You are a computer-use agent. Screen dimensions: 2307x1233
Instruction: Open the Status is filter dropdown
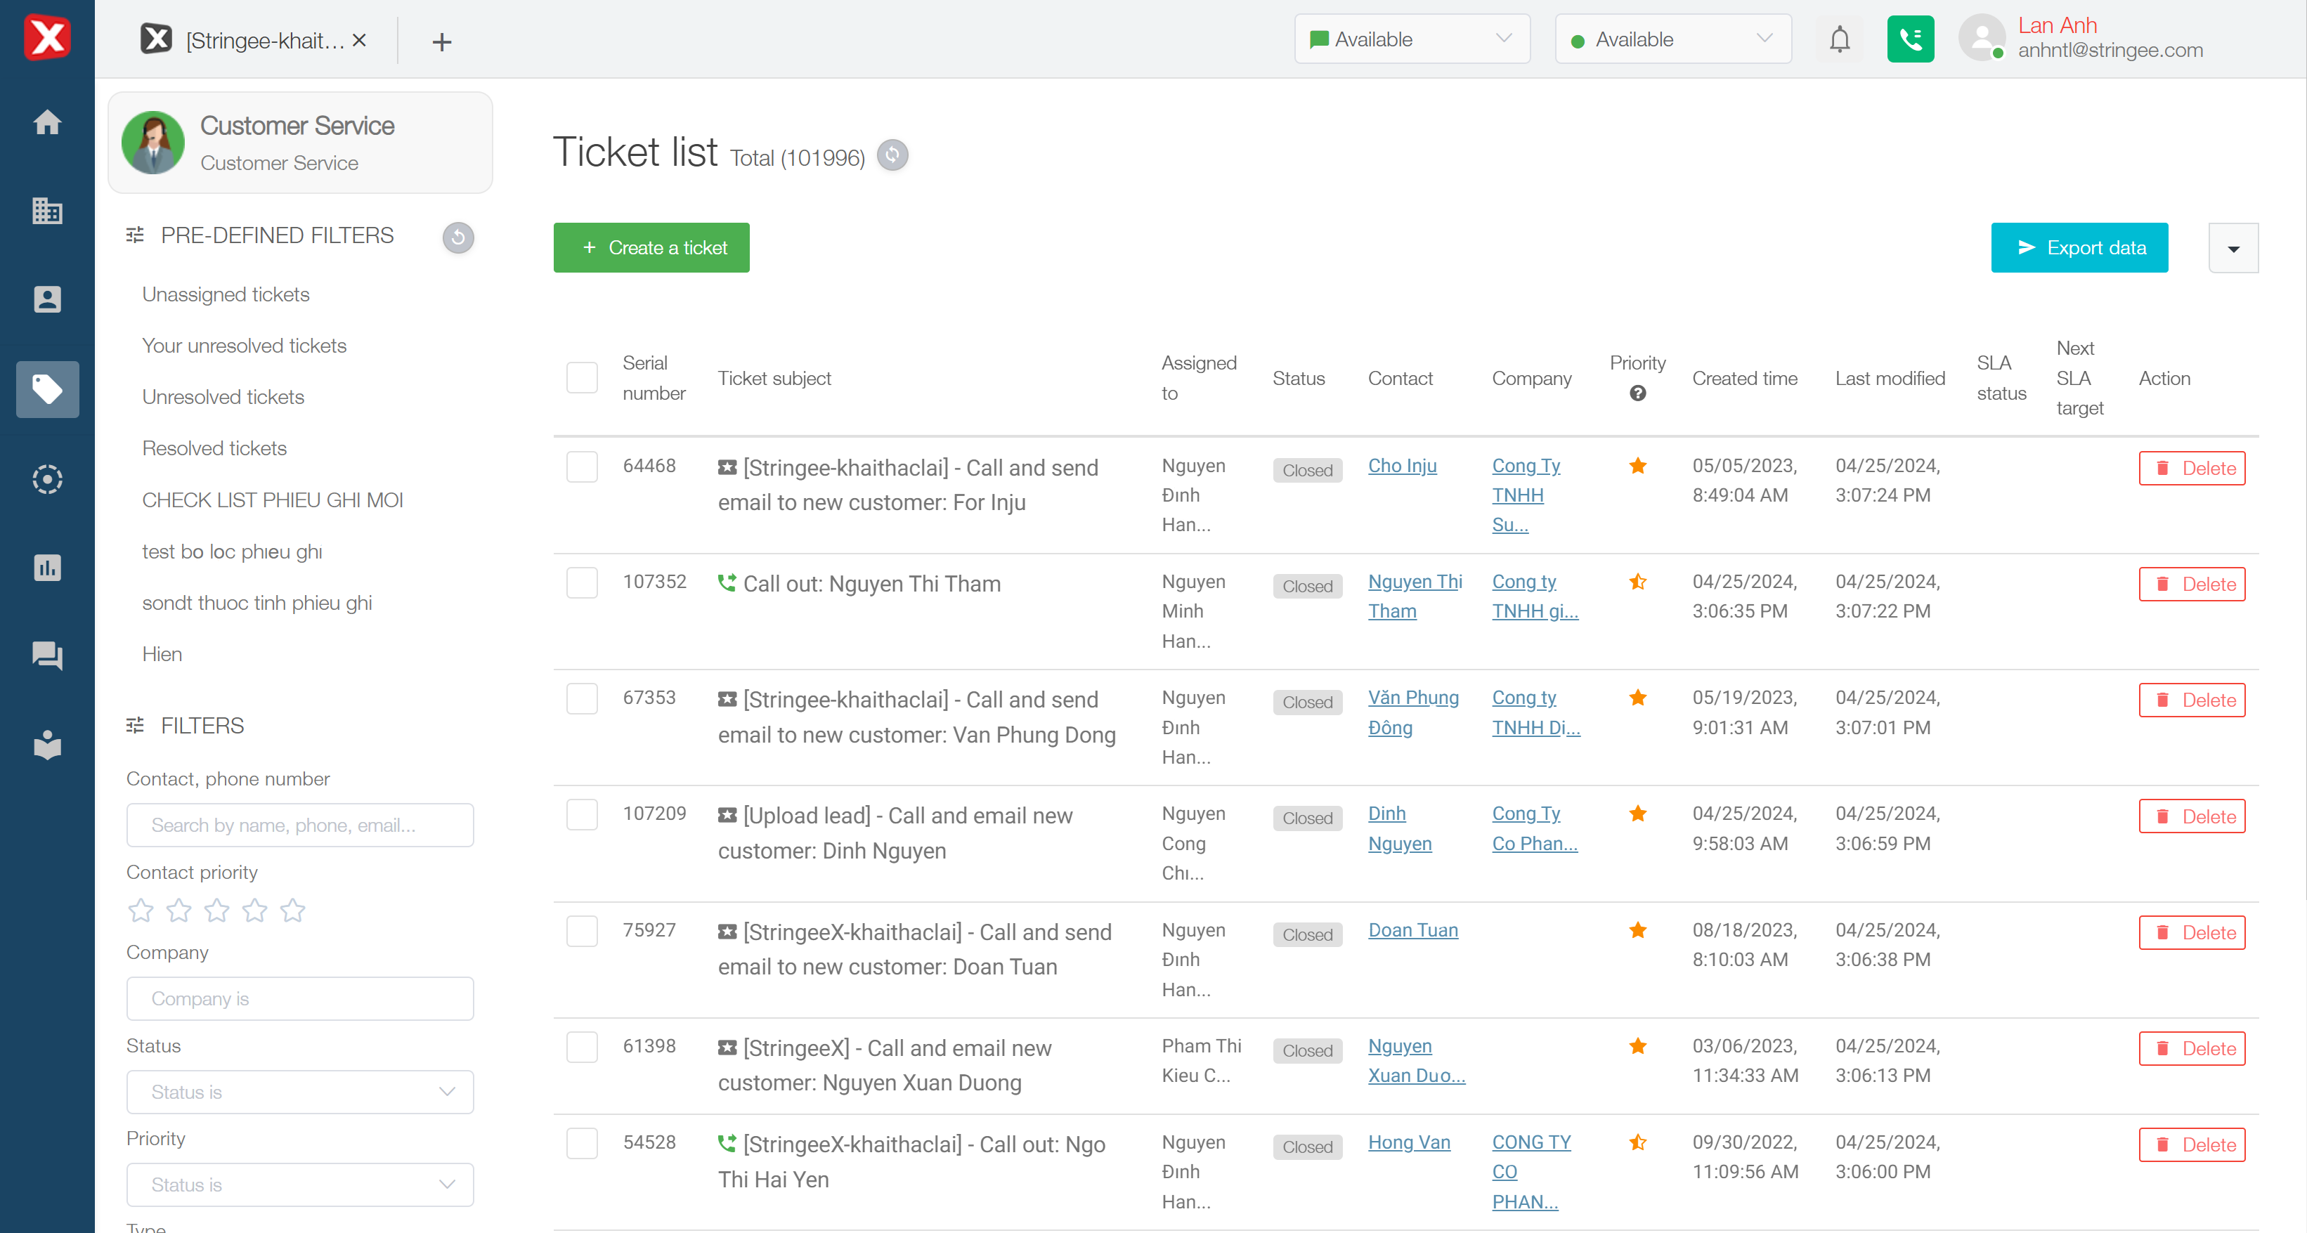pyautogui.click(x=300, y=1092)
